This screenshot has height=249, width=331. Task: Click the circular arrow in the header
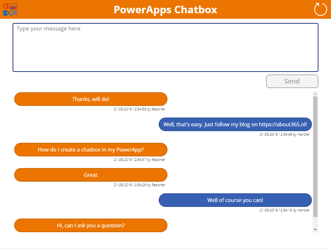[x=320, y=9]
